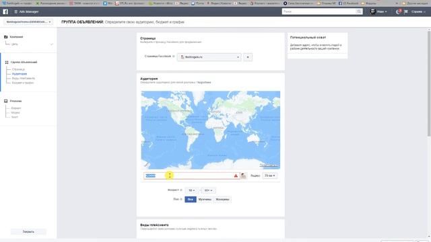The image size is (431, 242).
Task: Click the Facebook logo icon
Action: [5, 11]
